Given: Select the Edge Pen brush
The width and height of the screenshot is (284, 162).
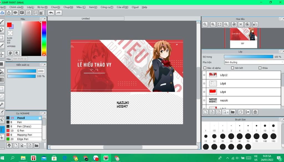Looking at the screenshot, I should coord(24,139).
